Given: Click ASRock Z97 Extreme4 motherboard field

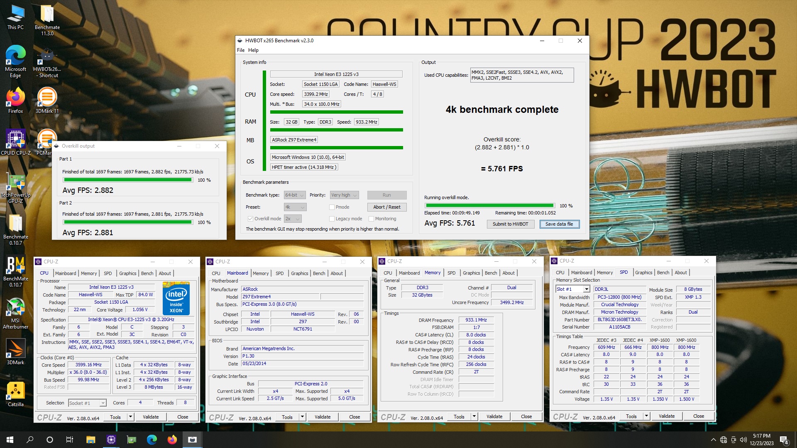Looking at the screenshot, I should coord(294,140).
